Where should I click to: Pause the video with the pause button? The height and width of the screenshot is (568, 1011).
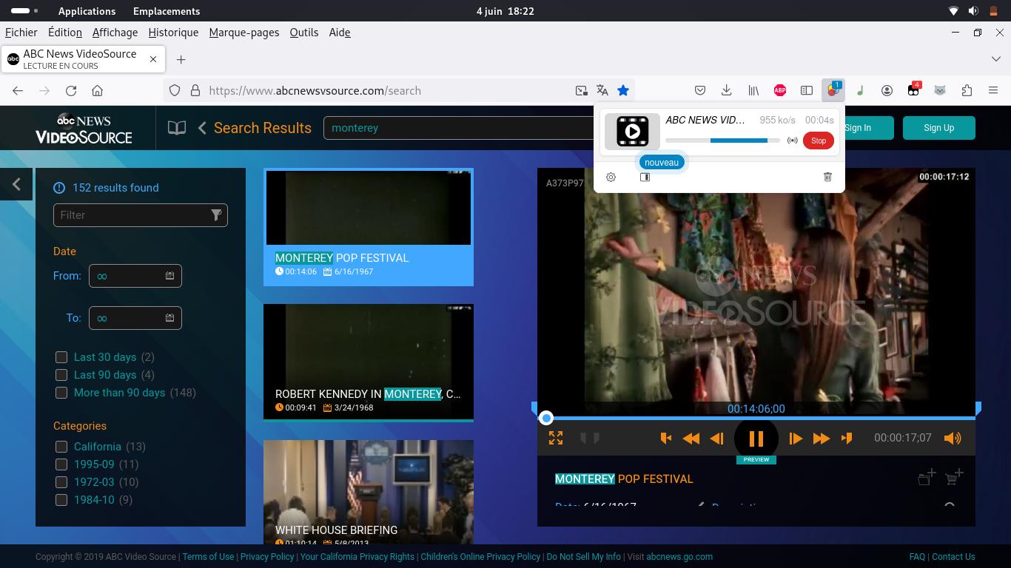(x=756, y=439)
